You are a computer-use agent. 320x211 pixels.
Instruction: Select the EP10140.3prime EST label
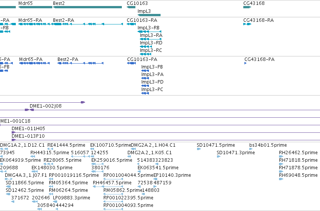pyautogui.click(x=172, y=175)
